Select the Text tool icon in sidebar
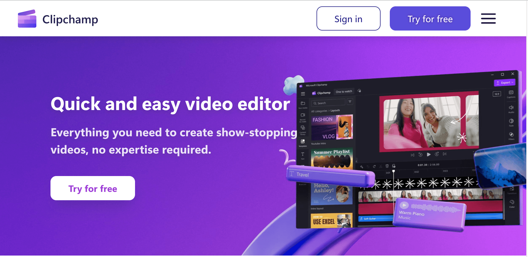The height and width of the screenshot is (257, 528). [x=303, y=154]
